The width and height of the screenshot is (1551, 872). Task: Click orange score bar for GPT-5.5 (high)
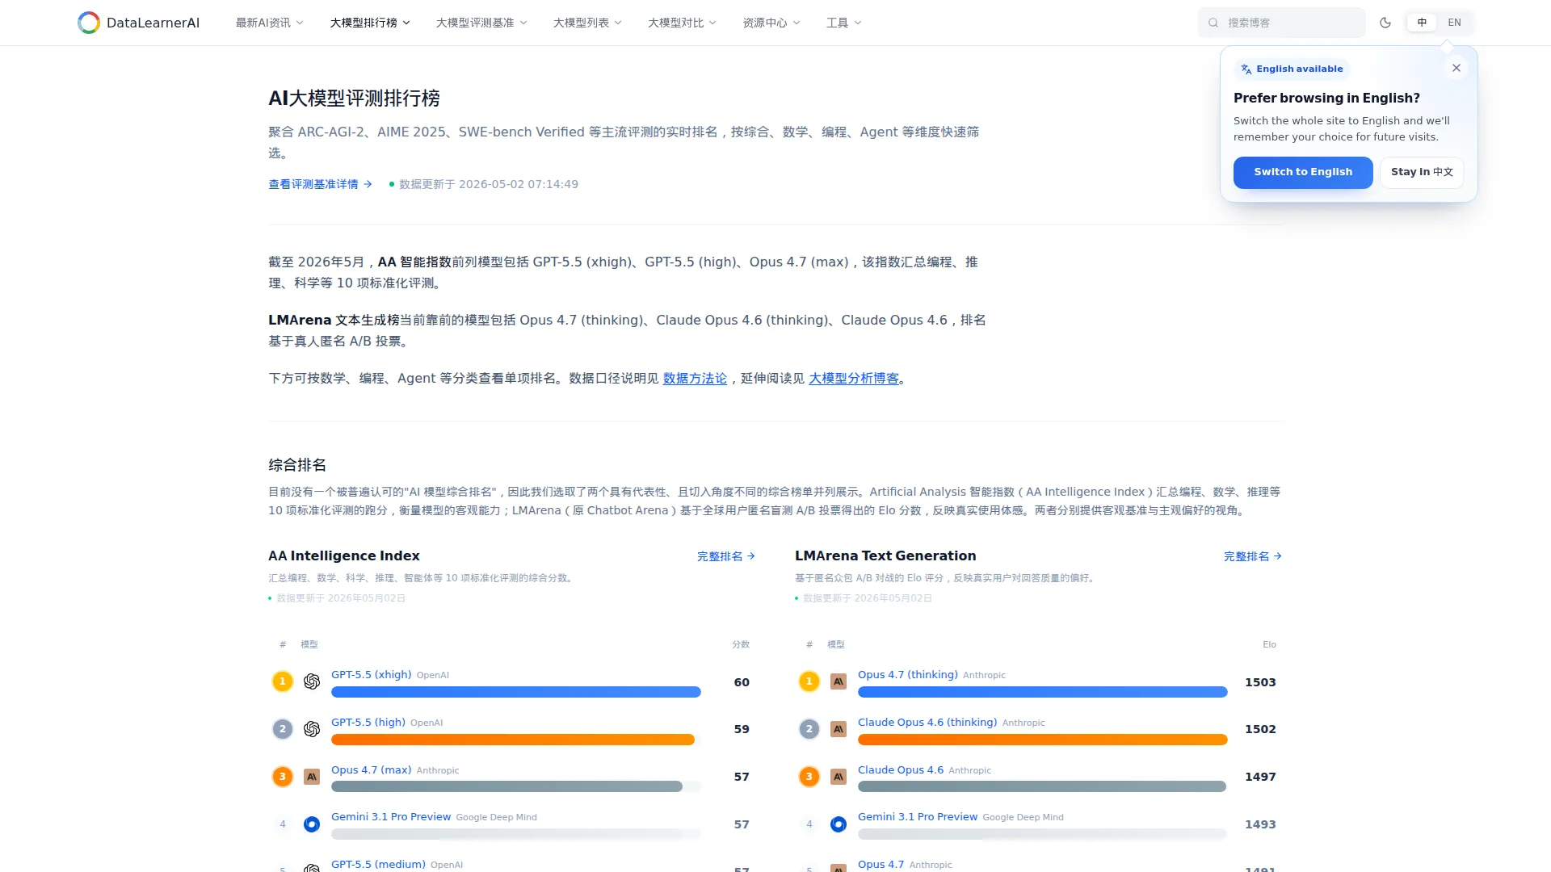coord(513,740)
